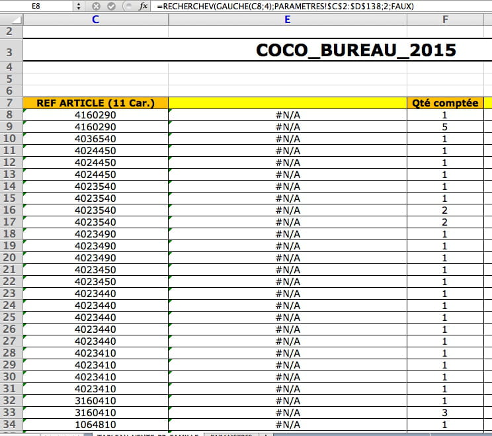Select 4023540 in row 14
492x436 pixels.
(x=95, y=187)
